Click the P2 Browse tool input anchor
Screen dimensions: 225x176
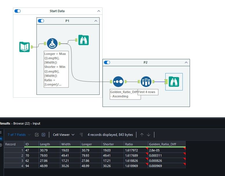166,81
